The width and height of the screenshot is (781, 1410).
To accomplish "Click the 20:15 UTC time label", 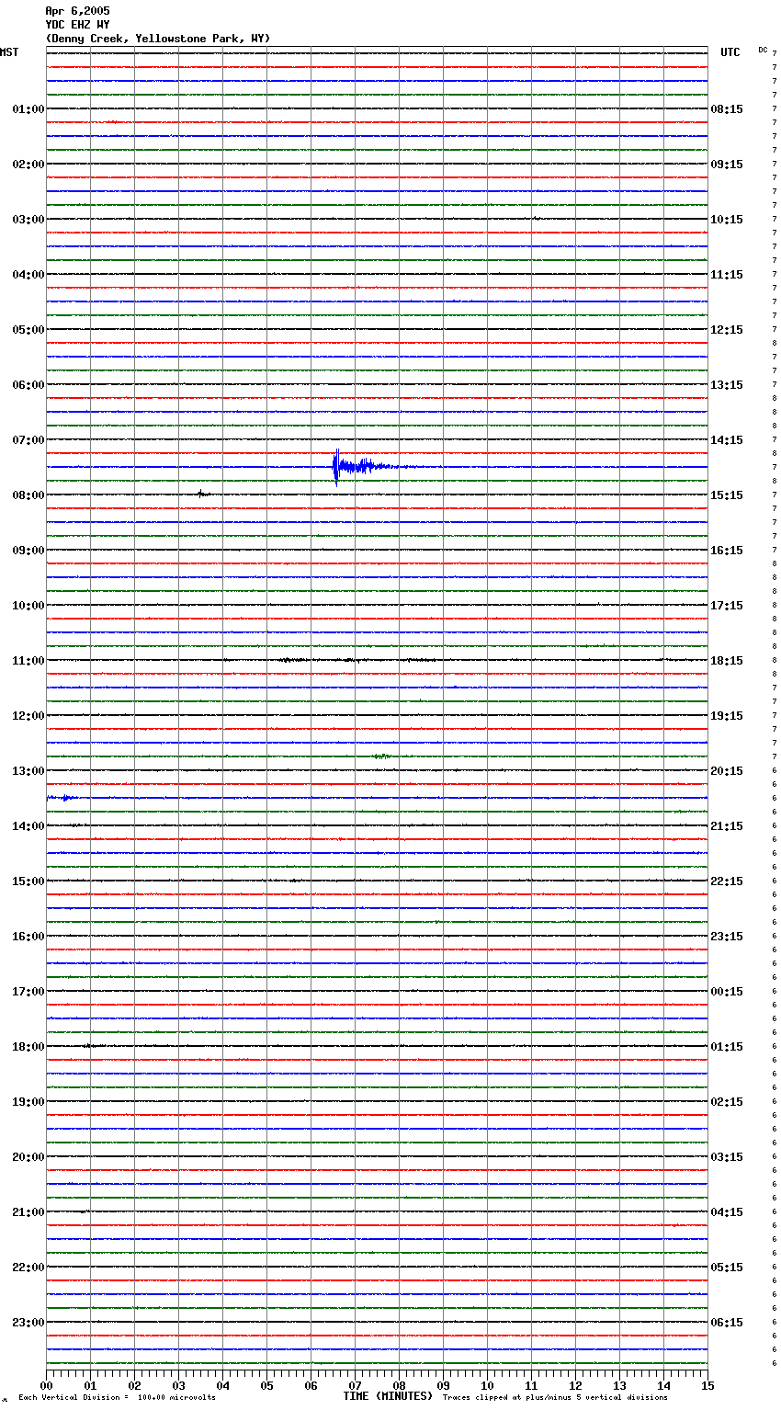I will 727,771.
